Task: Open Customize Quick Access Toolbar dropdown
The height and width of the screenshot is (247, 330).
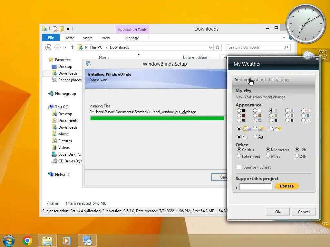Action: [x=68, y=29]
